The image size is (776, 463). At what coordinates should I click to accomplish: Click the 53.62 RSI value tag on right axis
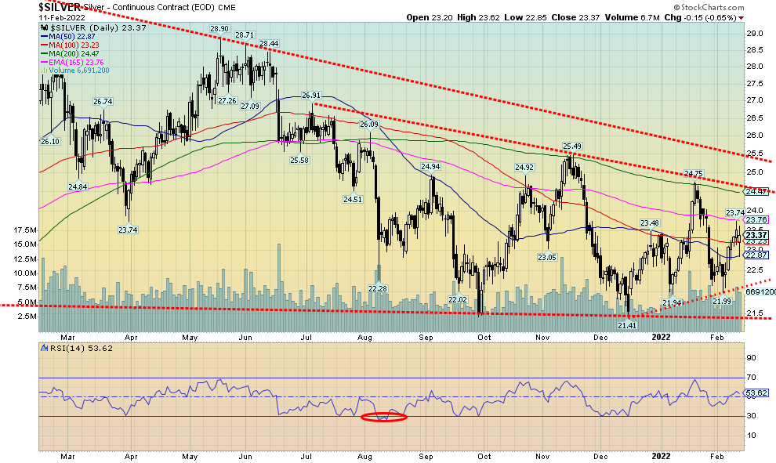[x=756, y=393]
